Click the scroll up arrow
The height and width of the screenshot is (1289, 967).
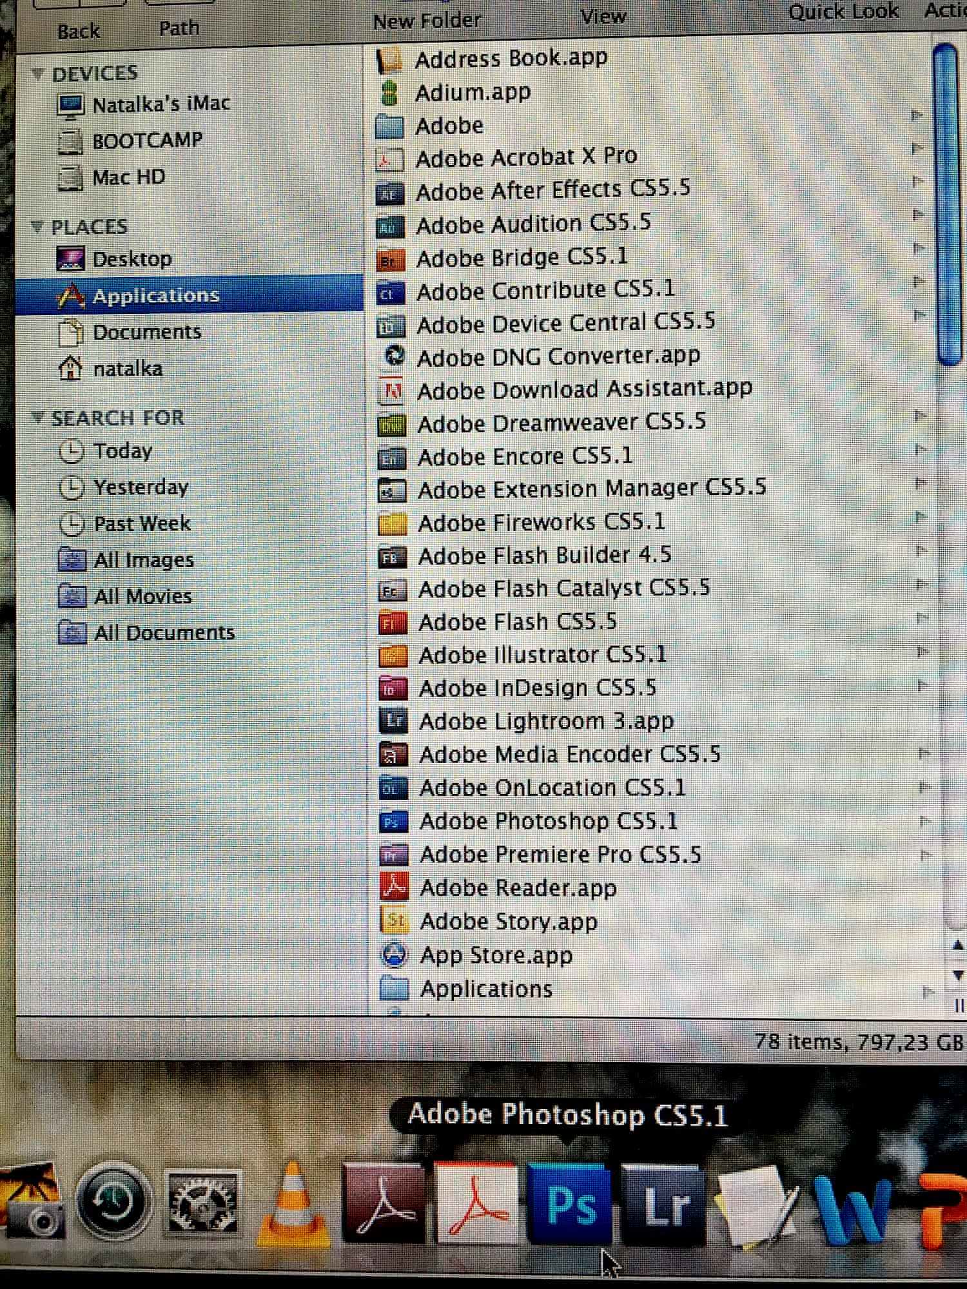coord(957,945)
